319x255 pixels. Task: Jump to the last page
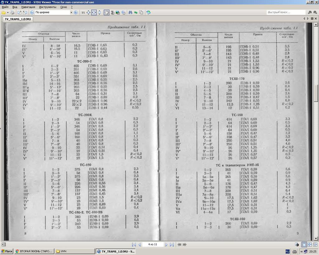(x=172, y=245)
